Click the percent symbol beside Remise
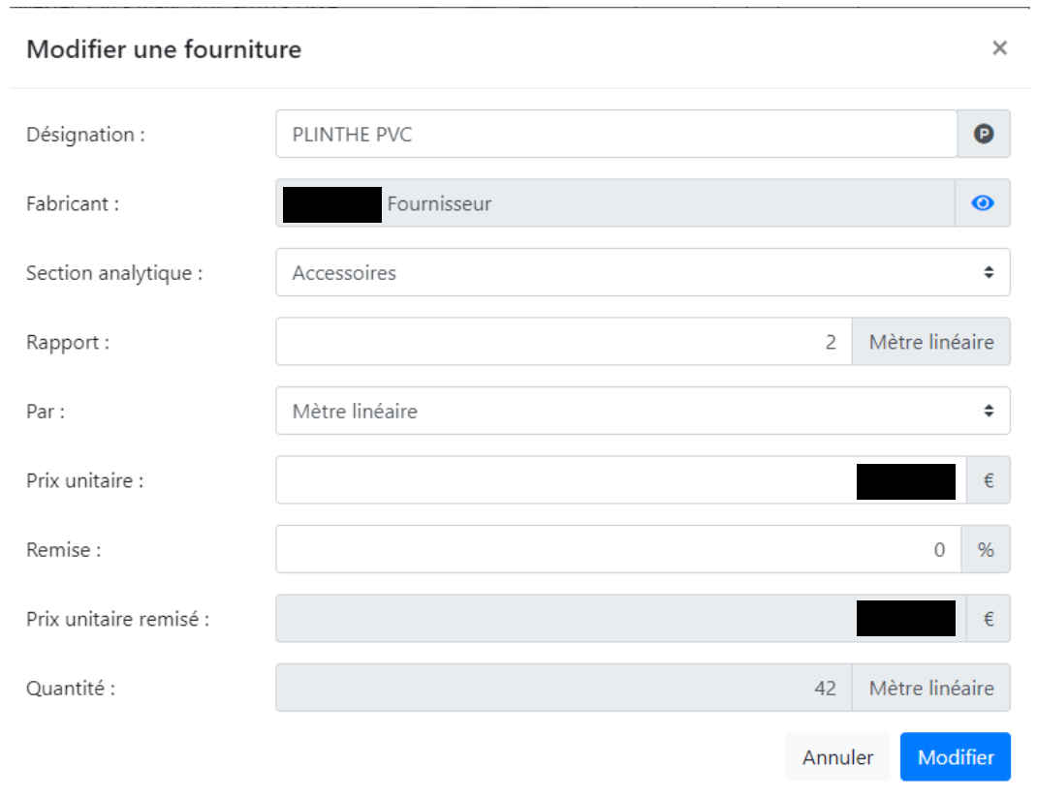 [x=986, y=550]
